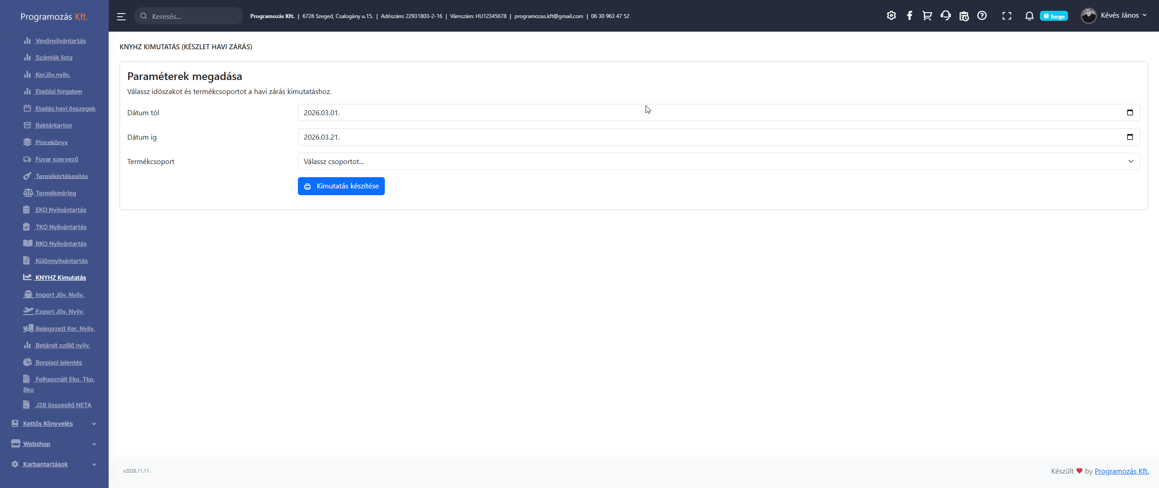Viewport: 1159px width, 488px height.
Task: Select Pincekönyv in the sidebar
Action: (51, 142)
